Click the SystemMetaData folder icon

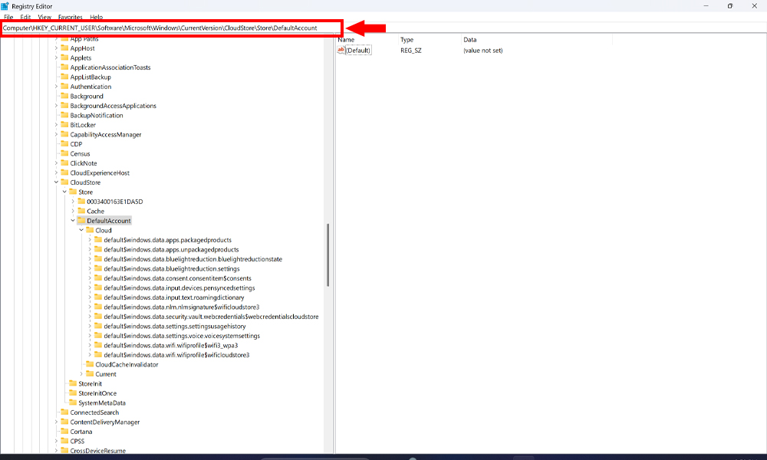point(73,403)
